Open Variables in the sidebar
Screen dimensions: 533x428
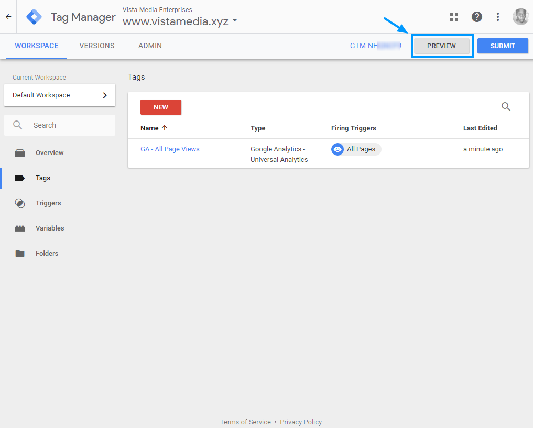tap(49, 228)
